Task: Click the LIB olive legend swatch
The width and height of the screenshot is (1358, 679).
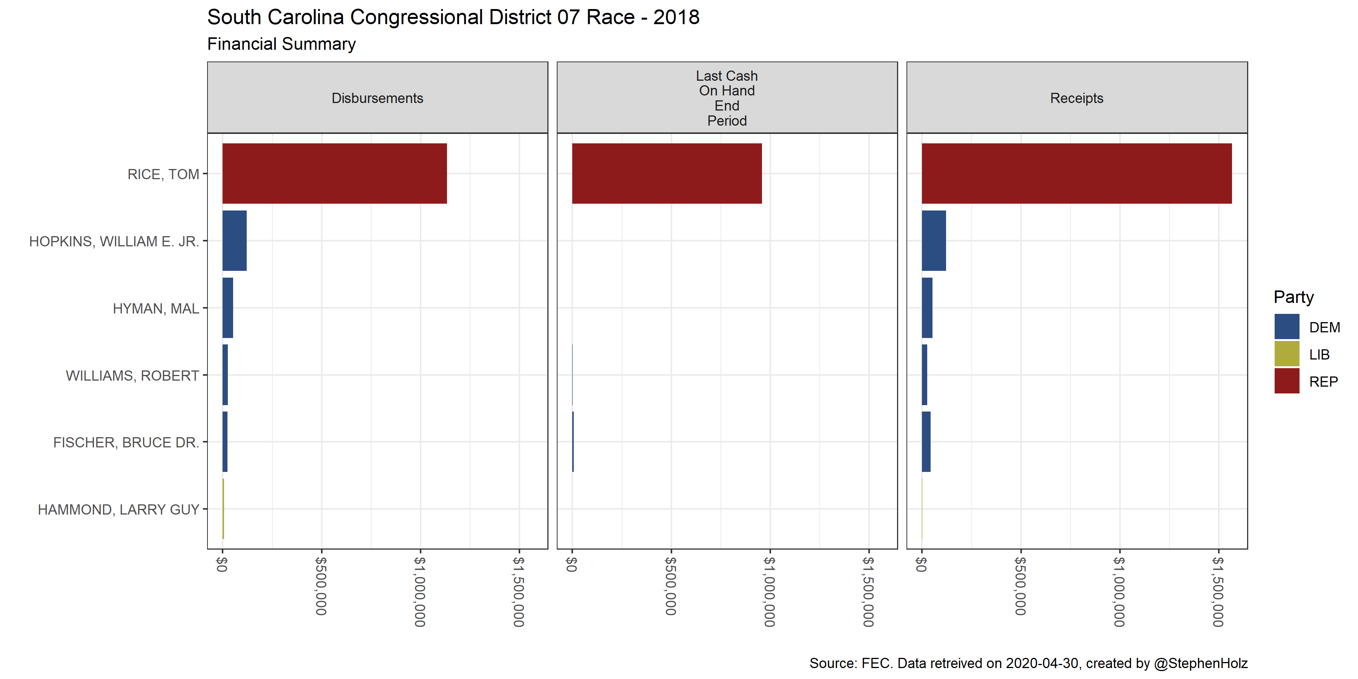Action: [1286, 354]
